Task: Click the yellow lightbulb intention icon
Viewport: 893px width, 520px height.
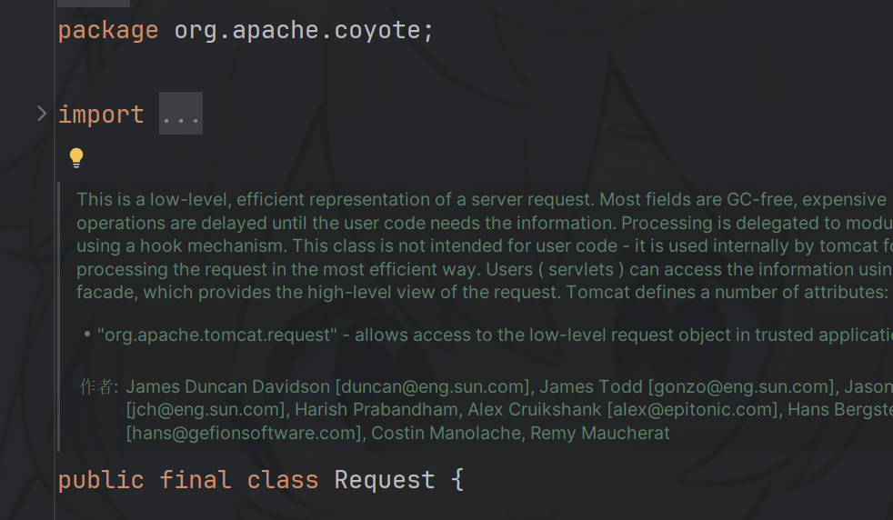Action: [76, 158]
